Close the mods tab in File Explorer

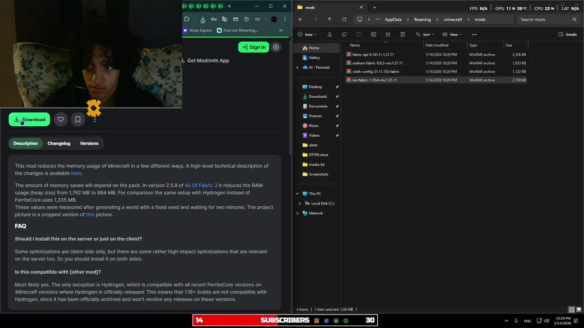(361, 7)
